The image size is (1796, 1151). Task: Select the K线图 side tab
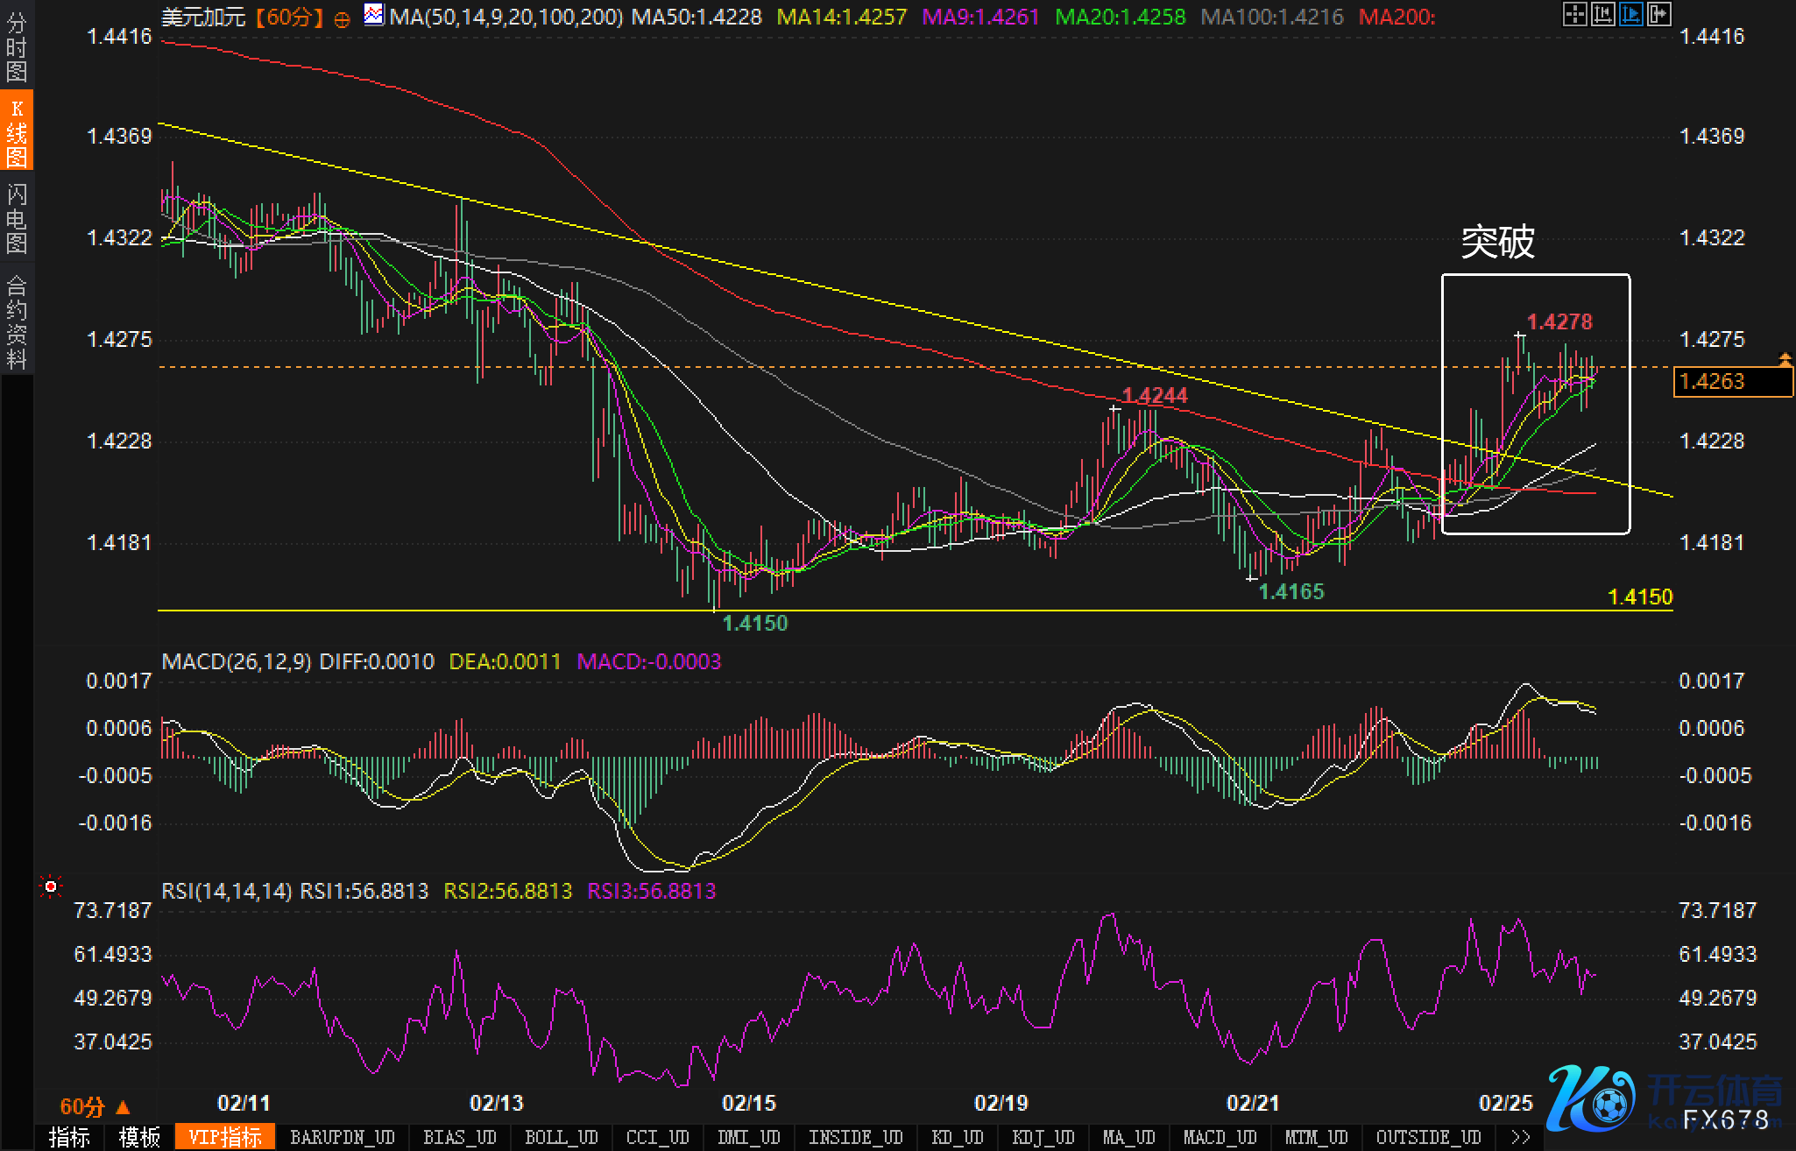17,132
